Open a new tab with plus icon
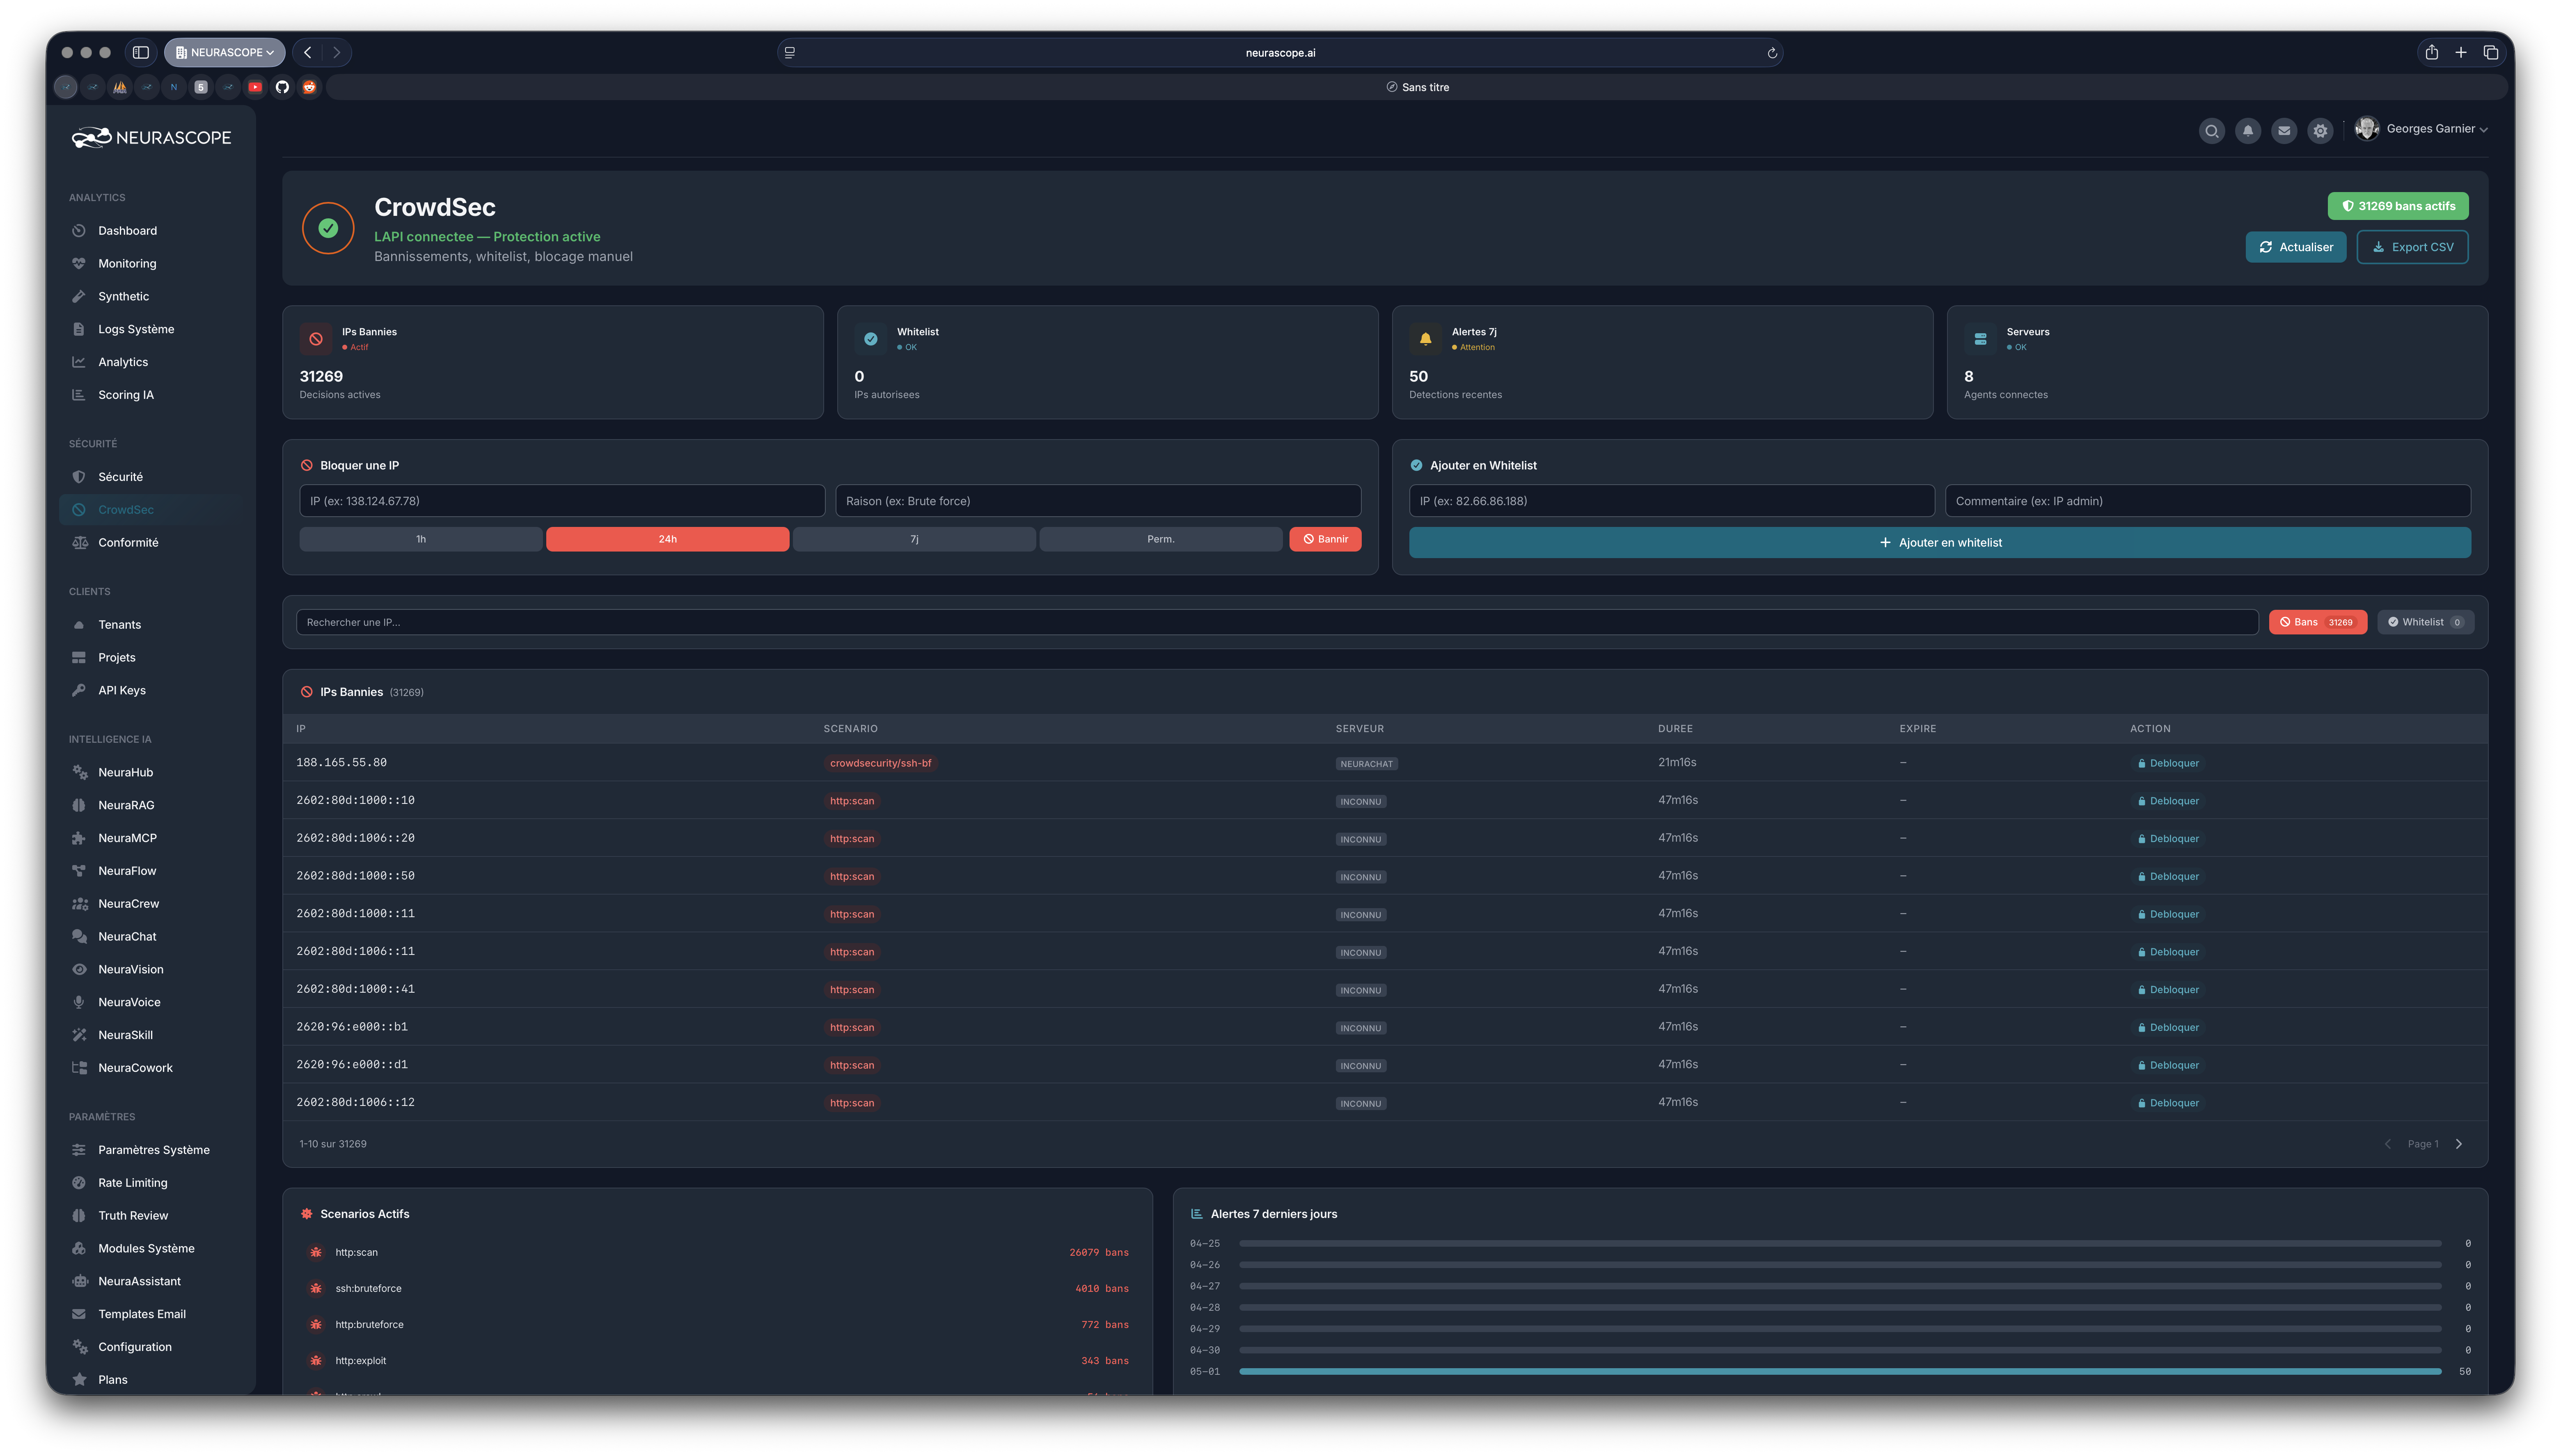 (2461, 52)
